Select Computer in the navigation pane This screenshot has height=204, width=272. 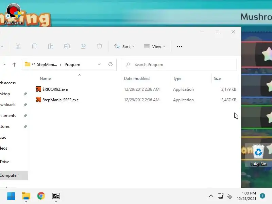[x=14, y=175]
